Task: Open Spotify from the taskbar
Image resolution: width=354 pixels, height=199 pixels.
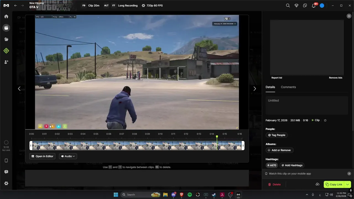Action: (x=190, y=195)
